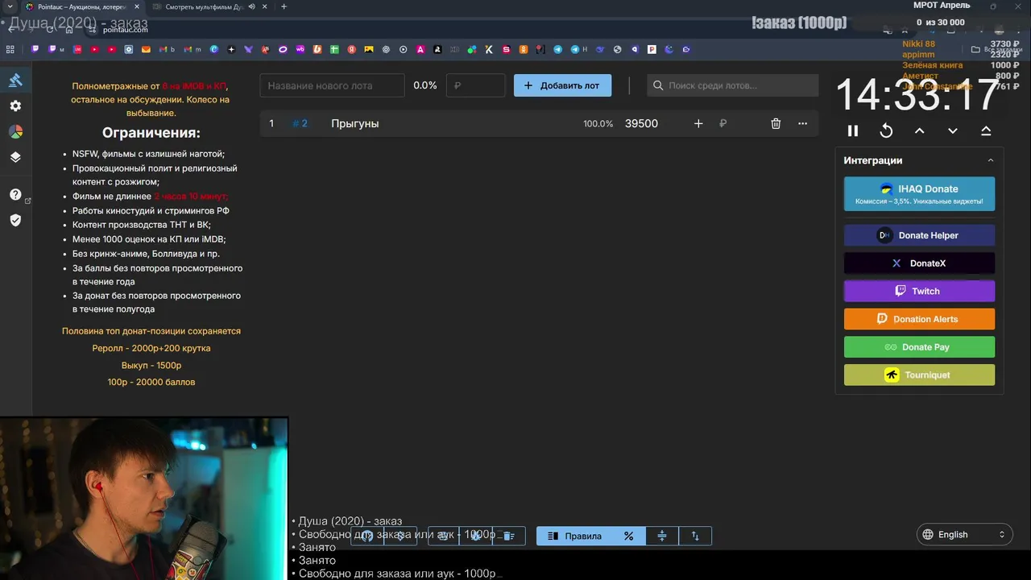Click Добавить лот button
Viewport: 1031px width, 580px height.
point(562,85)
